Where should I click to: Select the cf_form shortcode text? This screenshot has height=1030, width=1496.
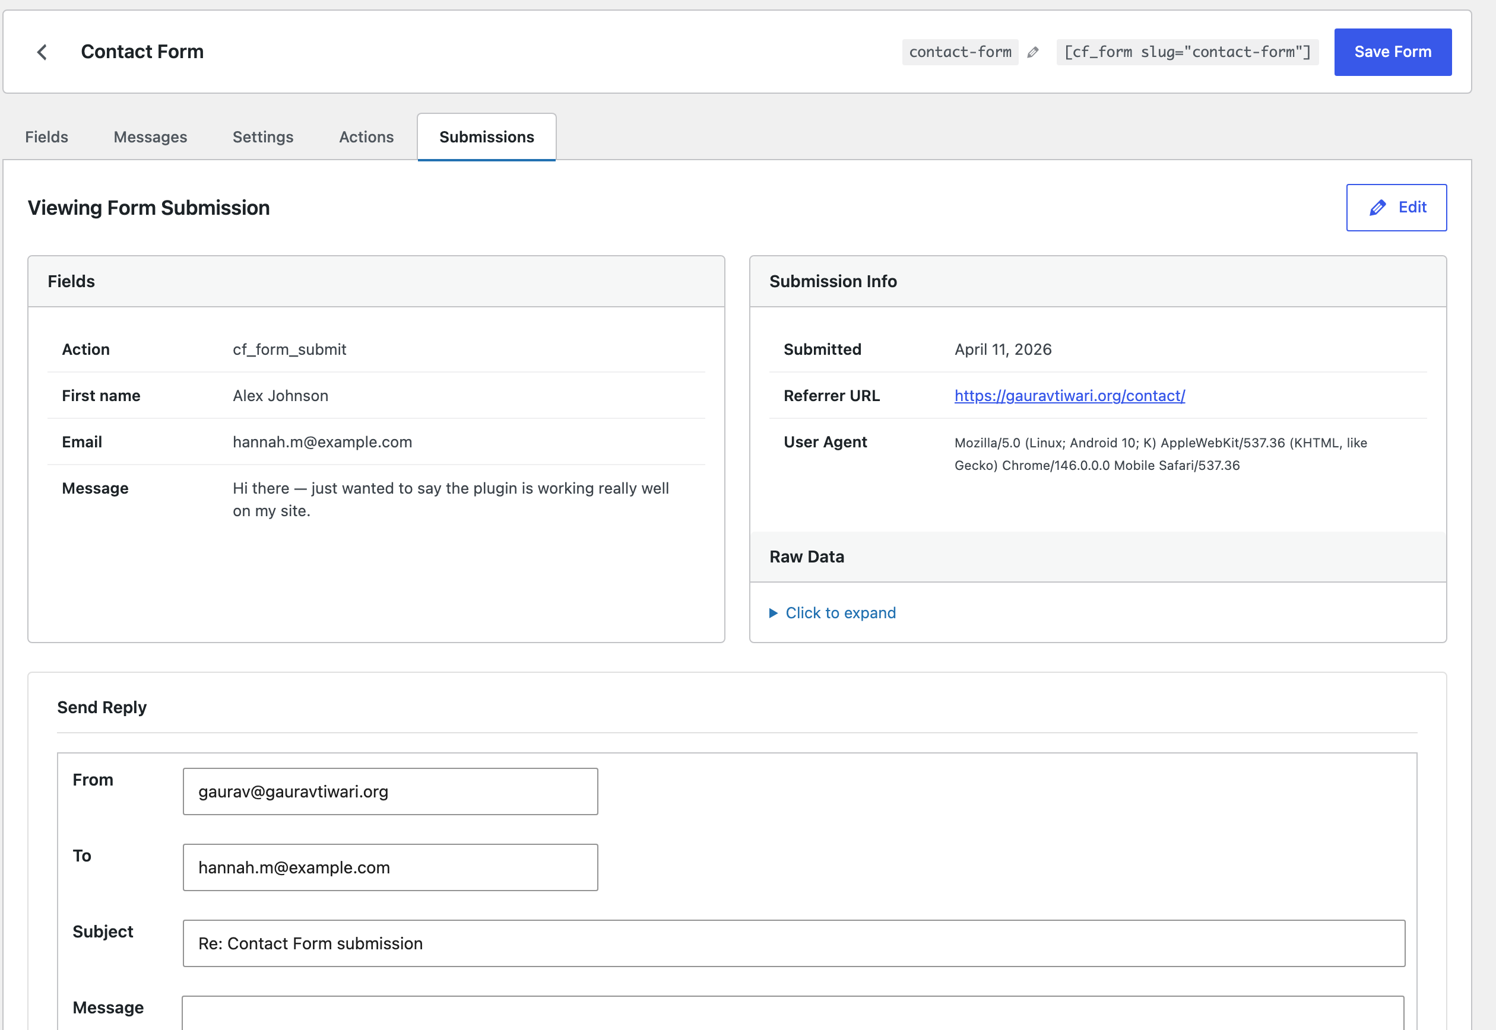[x=1187, y=52]
